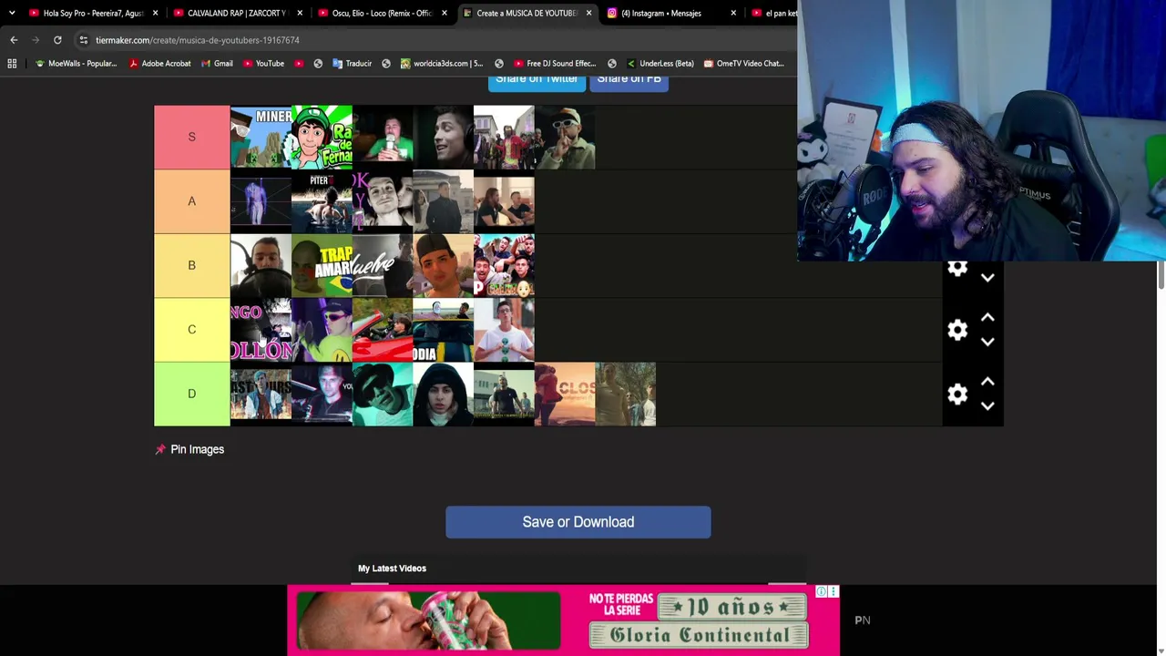Move the C tier row up

987,317
